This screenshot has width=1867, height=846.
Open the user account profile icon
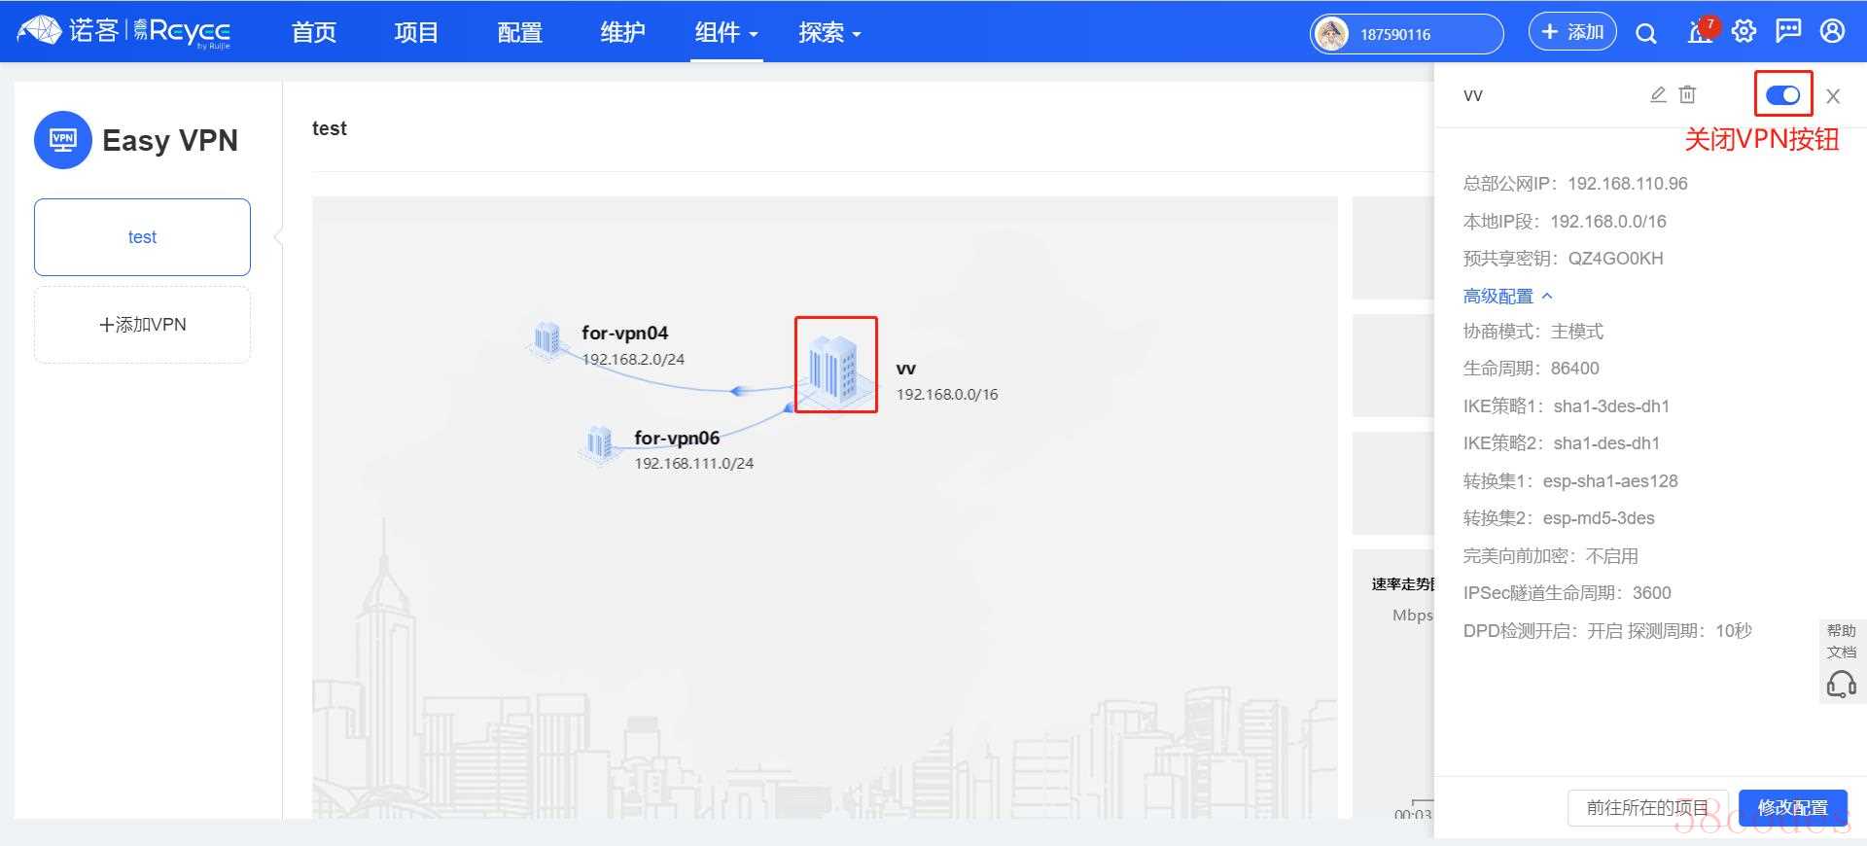click(1832, 32)
